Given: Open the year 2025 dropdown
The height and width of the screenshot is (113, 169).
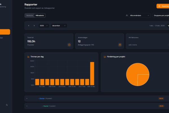Looking at the screenshot, I should (44, 26).
